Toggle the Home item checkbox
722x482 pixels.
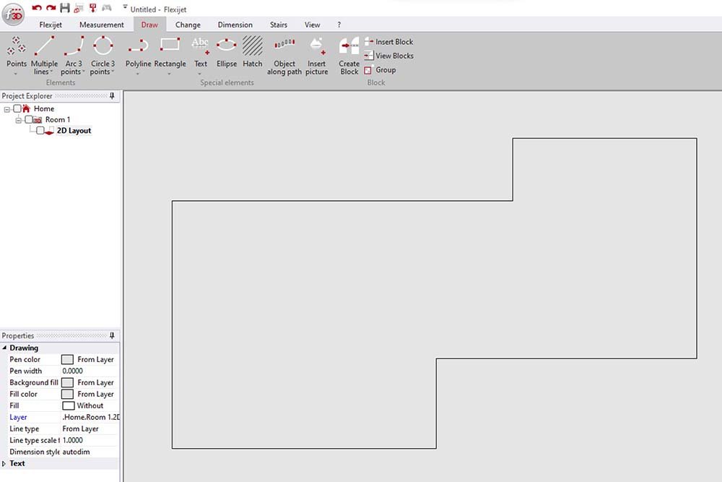click(x=17, y=108)
